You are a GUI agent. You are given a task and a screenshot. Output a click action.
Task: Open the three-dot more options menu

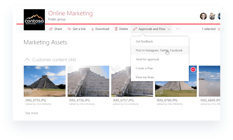tap(178, 29)
